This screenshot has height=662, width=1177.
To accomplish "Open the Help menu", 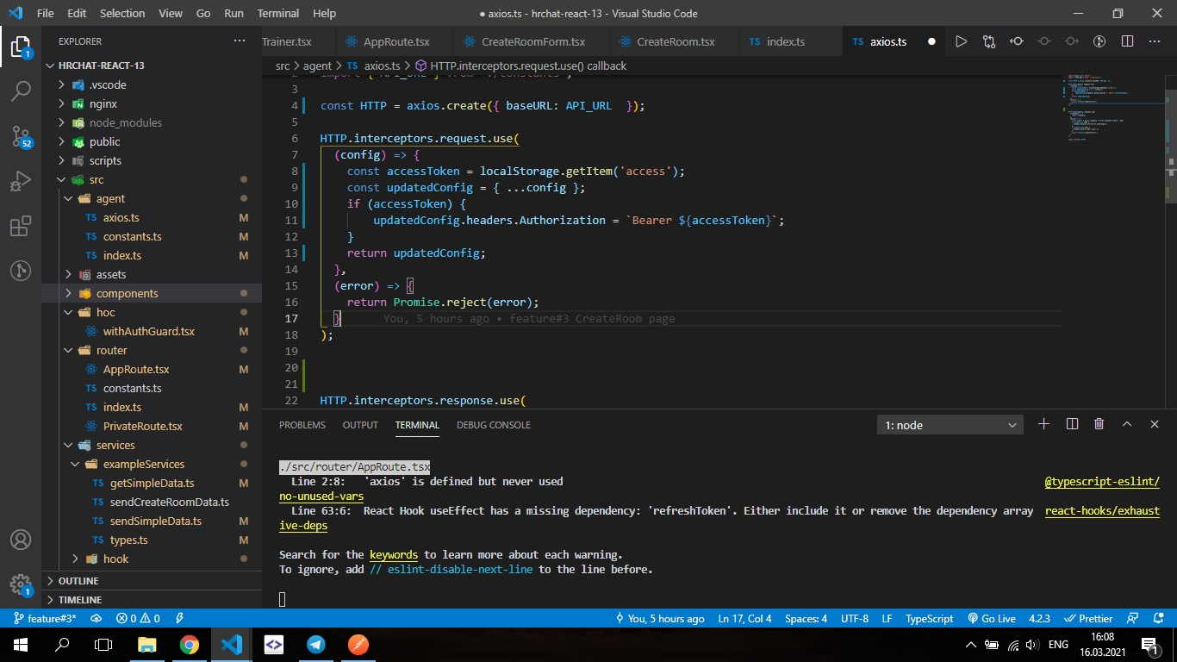I will tap(324, 13).
